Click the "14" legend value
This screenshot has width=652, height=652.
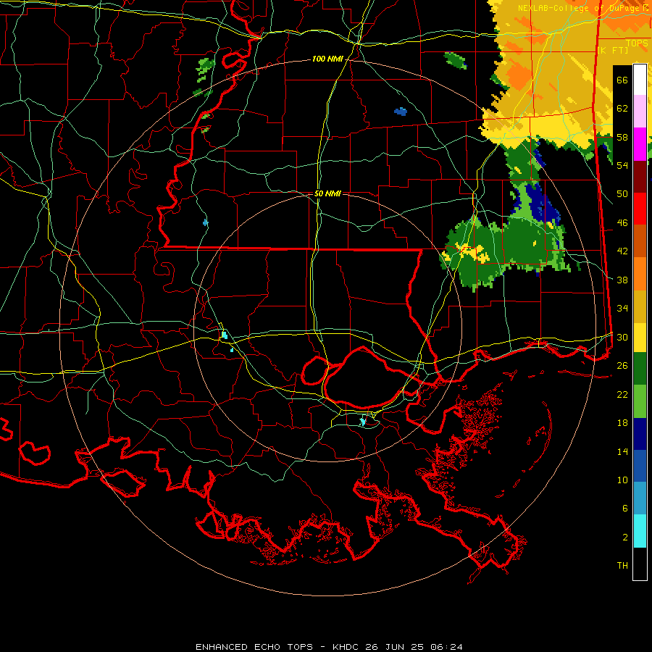click(x=622, y=451)
